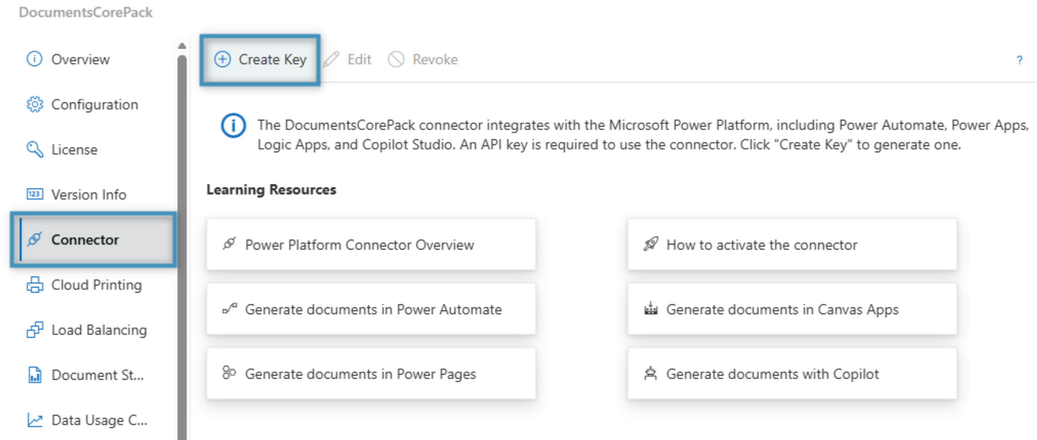Open Data Usage C... sidebar entry
The width and height of the screenshot is (1037, 440).
[99, 420]
